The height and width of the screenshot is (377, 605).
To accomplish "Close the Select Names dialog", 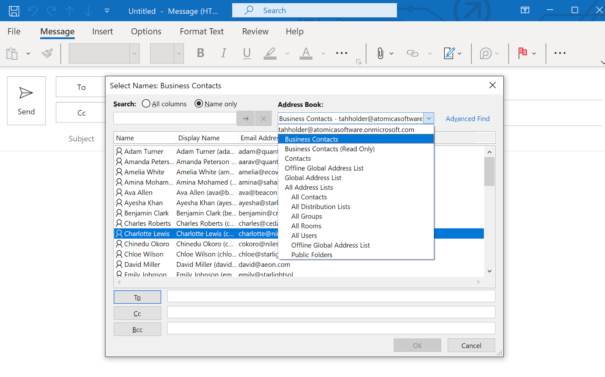I will pyautogui.click(x=492, y=85).
